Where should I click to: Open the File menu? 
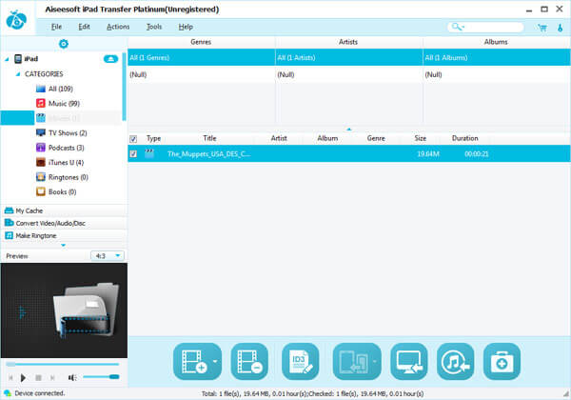(x=56, y=27)
